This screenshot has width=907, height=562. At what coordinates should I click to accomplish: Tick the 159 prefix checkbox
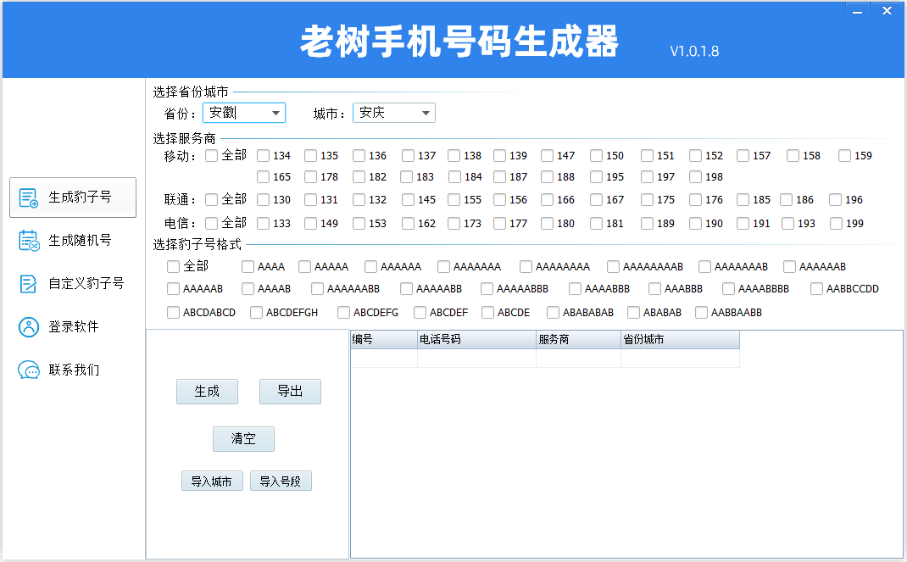click(844, 155)
